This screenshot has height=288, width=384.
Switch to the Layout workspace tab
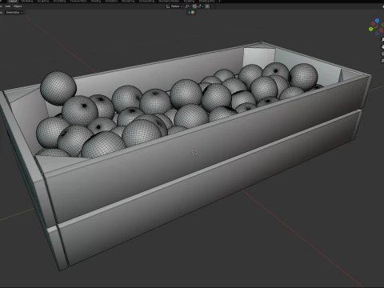[13, 1]
